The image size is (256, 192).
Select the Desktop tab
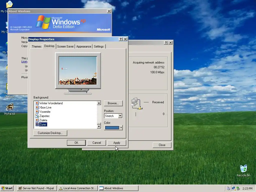click(49, 46)
